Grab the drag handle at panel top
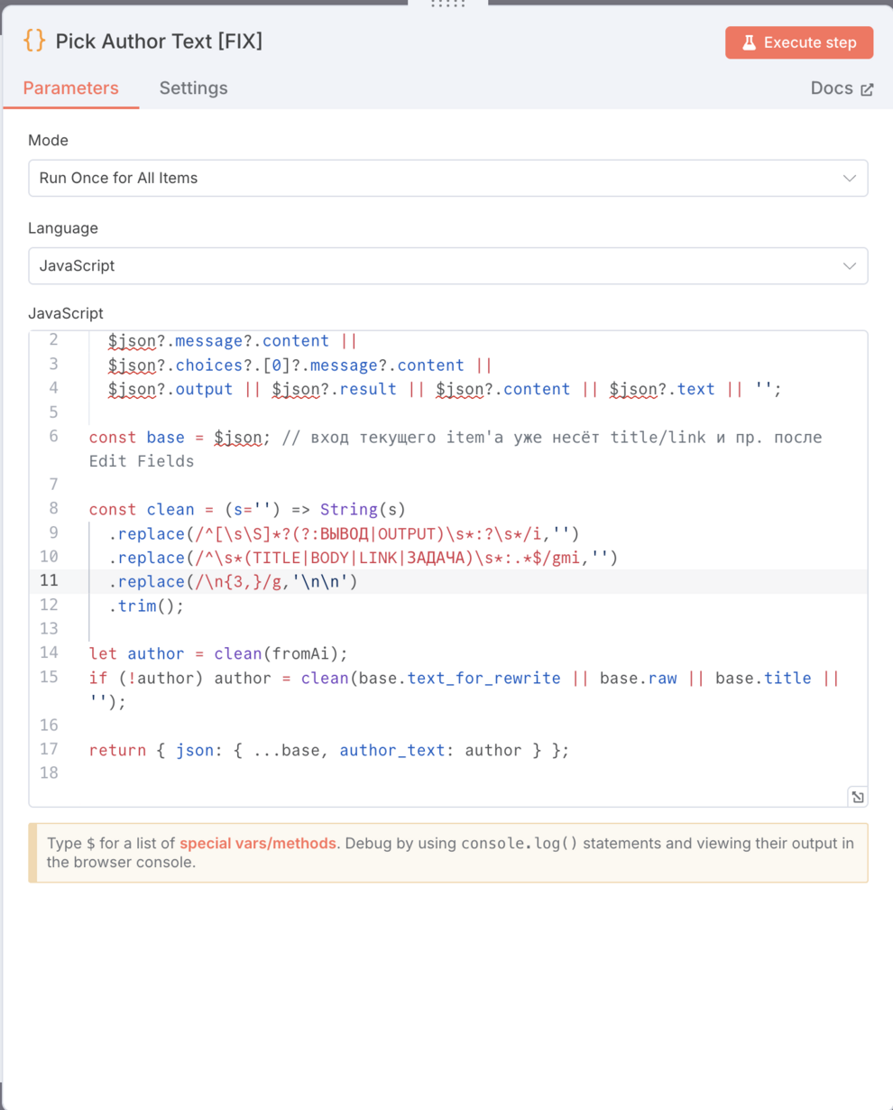This screenshot has width=893, height=1110. click(447, 5)
